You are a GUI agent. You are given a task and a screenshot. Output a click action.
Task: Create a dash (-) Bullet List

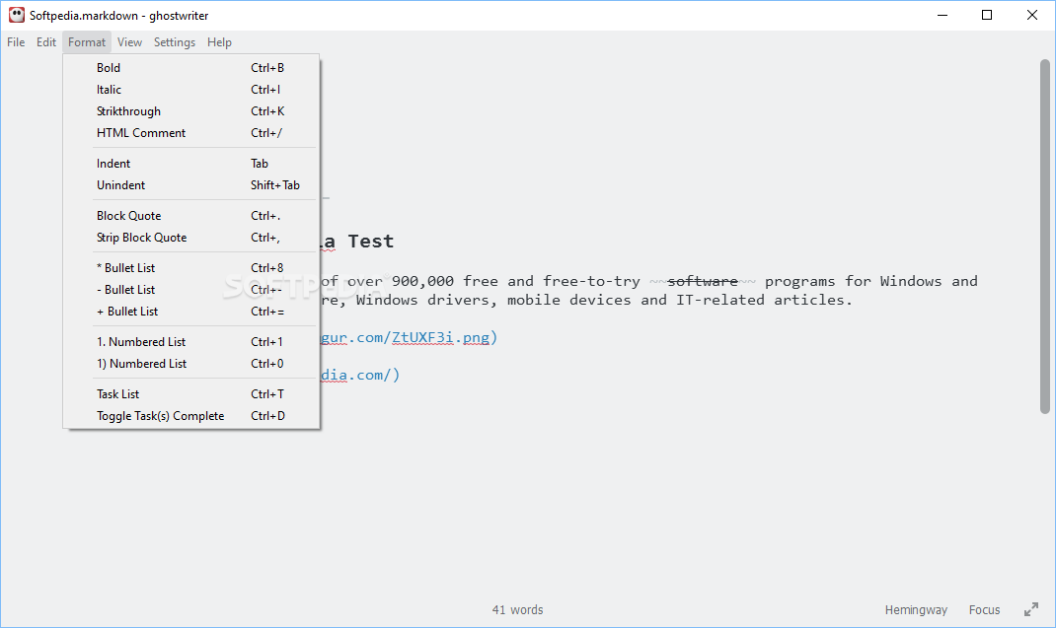click(x=191, y=290)
